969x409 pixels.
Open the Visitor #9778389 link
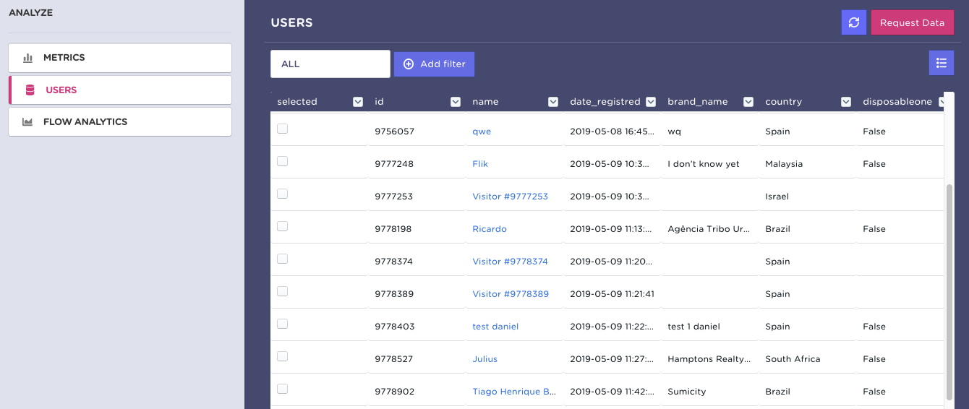[511, 294]
